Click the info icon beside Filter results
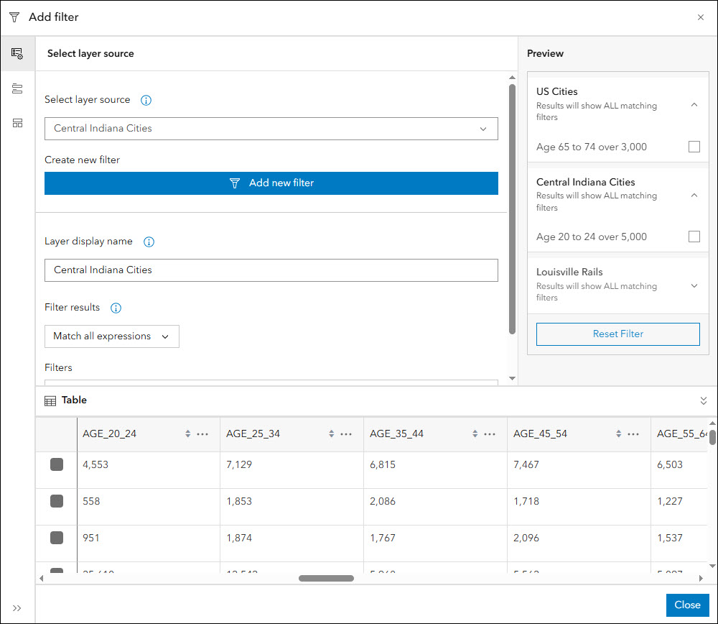 click(x=116, y=308)
